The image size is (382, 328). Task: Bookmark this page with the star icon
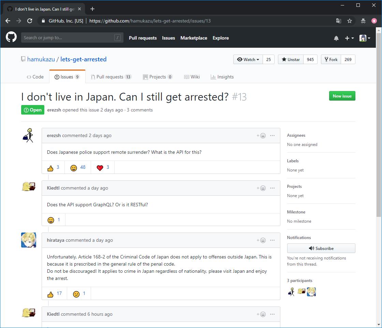point(350,21)
